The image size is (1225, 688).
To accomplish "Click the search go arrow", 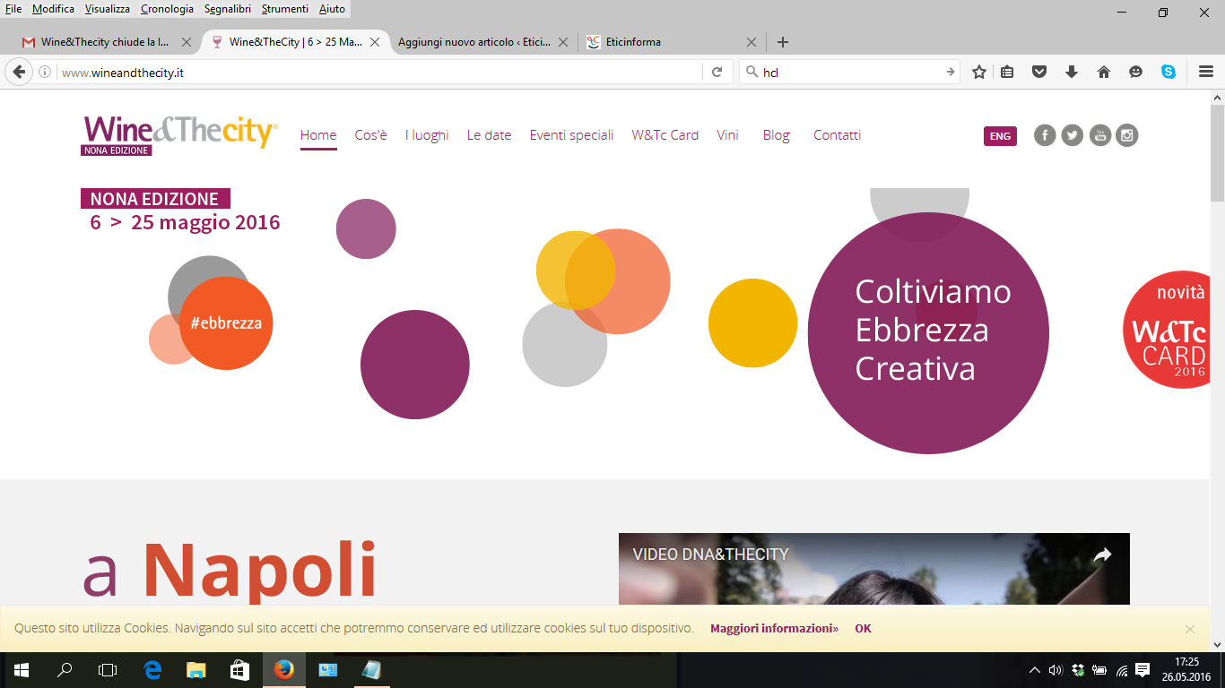I will tap(950, 73).
